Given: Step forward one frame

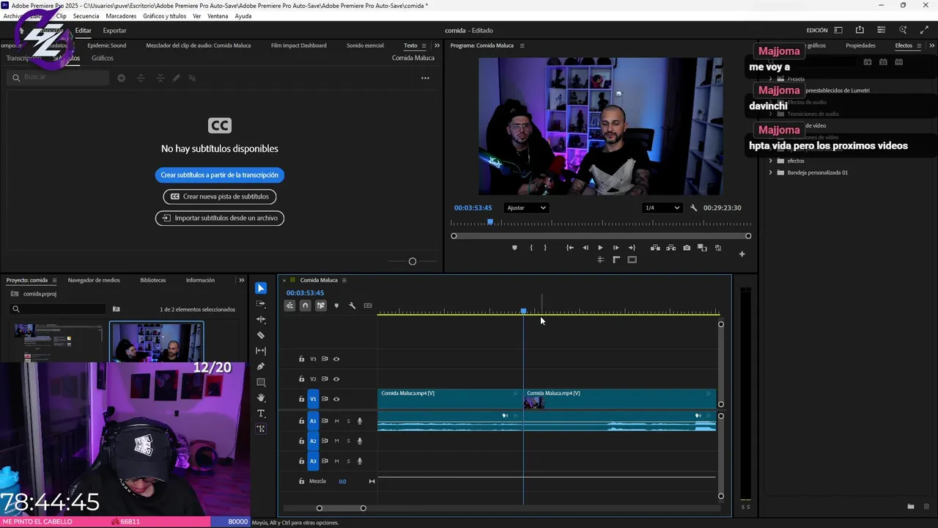Looking at the screenshot, I should (x=616, y=248).
